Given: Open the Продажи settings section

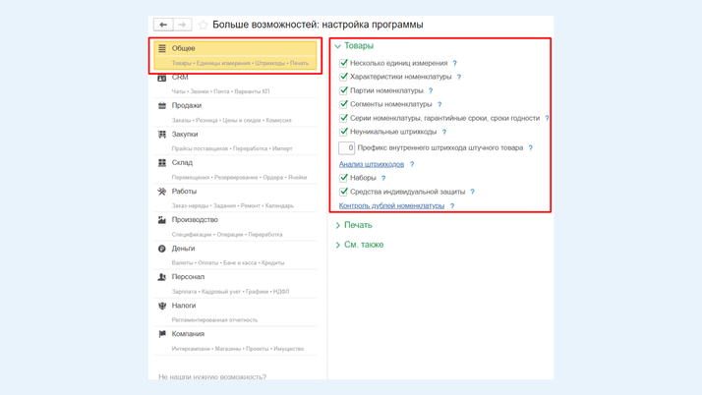Looking at the screenshot, I should click(x=236, y=112).
